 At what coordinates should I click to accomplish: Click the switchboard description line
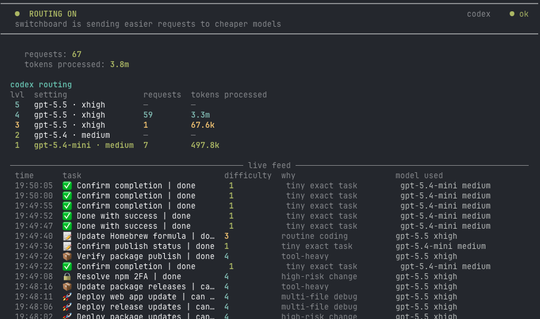(x=147, y=24)
